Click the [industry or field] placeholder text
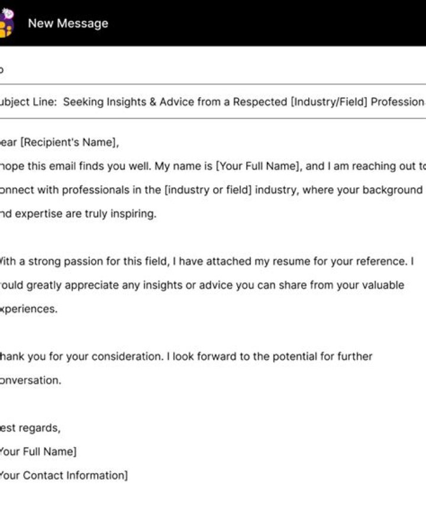 195,189
